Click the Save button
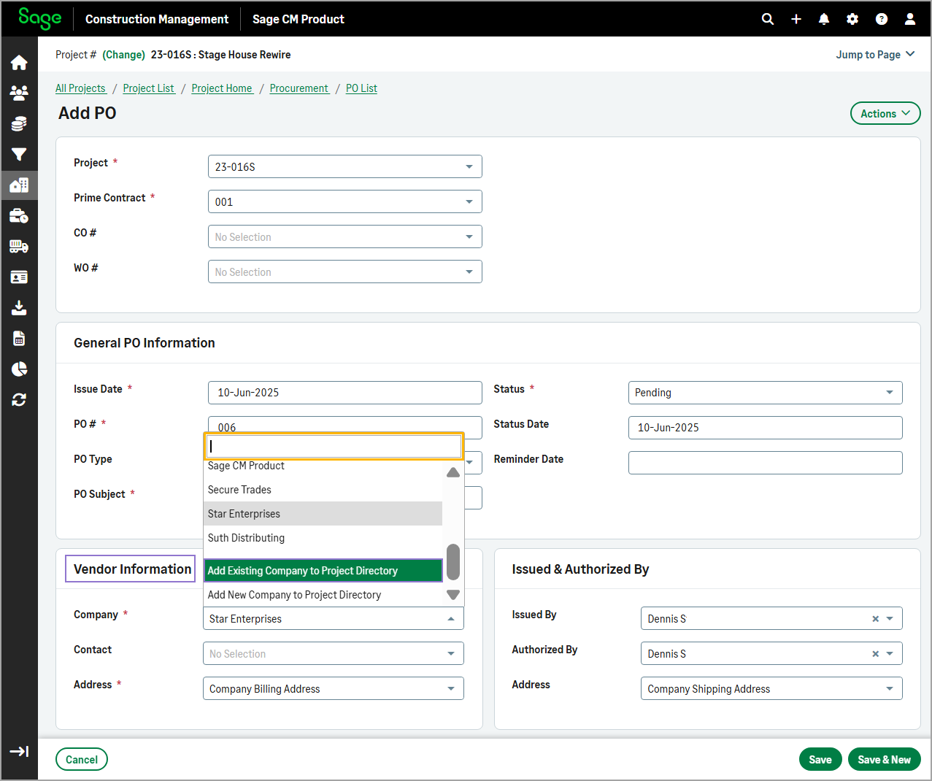The image size is (932, 781). 820,759
